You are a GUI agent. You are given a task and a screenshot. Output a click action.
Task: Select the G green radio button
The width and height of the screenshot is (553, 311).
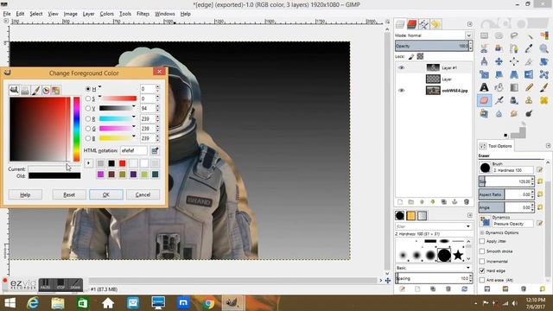[x=88, y=129]
